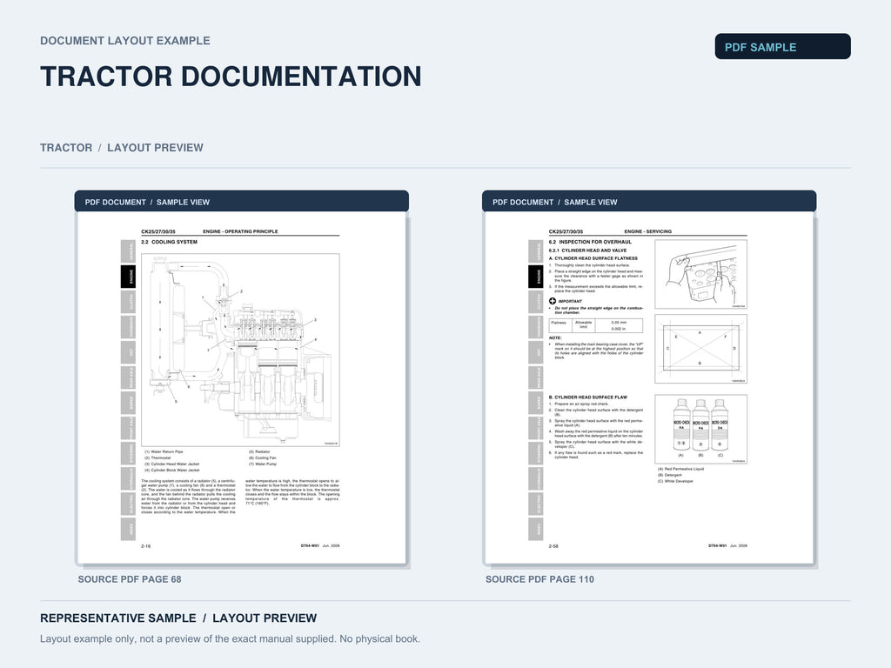Select GENERAL side tab on page 110 sample

[536, 251]
